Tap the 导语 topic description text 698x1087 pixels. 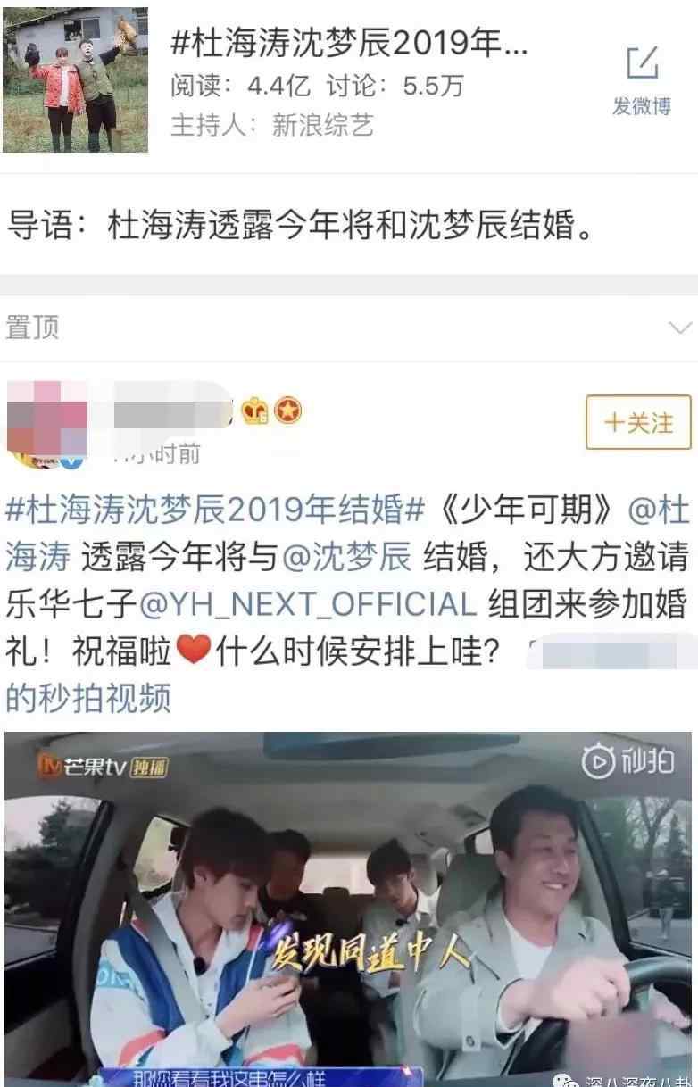tap(300, 225)
